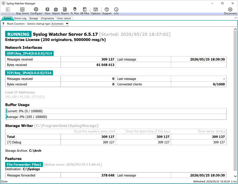The image size is (238, 184).
Task: Click the Support question mark icon
Action: [x=107, y=9]
